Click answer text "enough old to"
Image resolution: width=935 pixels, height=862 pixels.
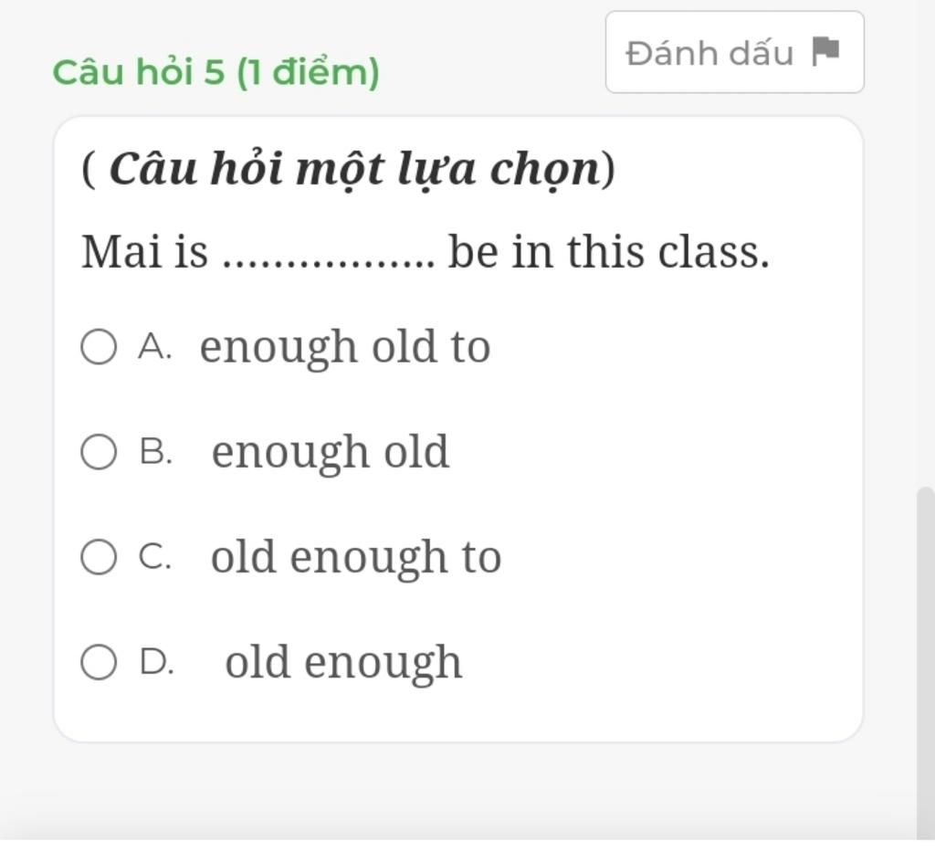pos(345,347)
